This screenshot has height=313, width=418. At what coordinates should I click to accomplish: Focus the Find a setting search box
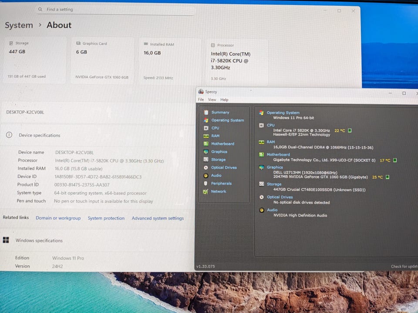(x=115, y=10)
